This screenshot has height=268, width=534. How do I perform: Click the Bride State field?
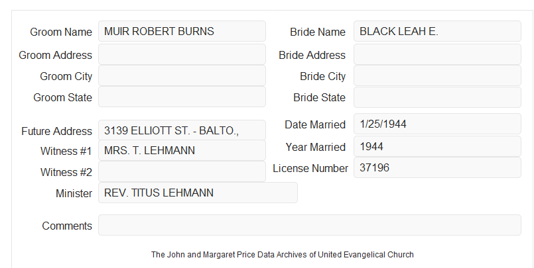[x=437, y=97]
